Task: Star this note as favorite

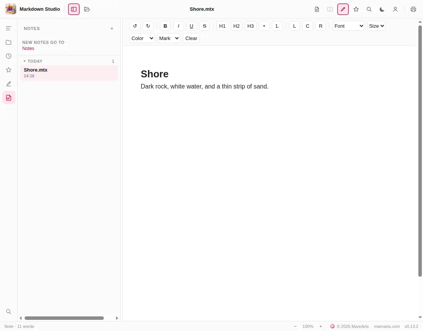Action: [x=356, y=9]
